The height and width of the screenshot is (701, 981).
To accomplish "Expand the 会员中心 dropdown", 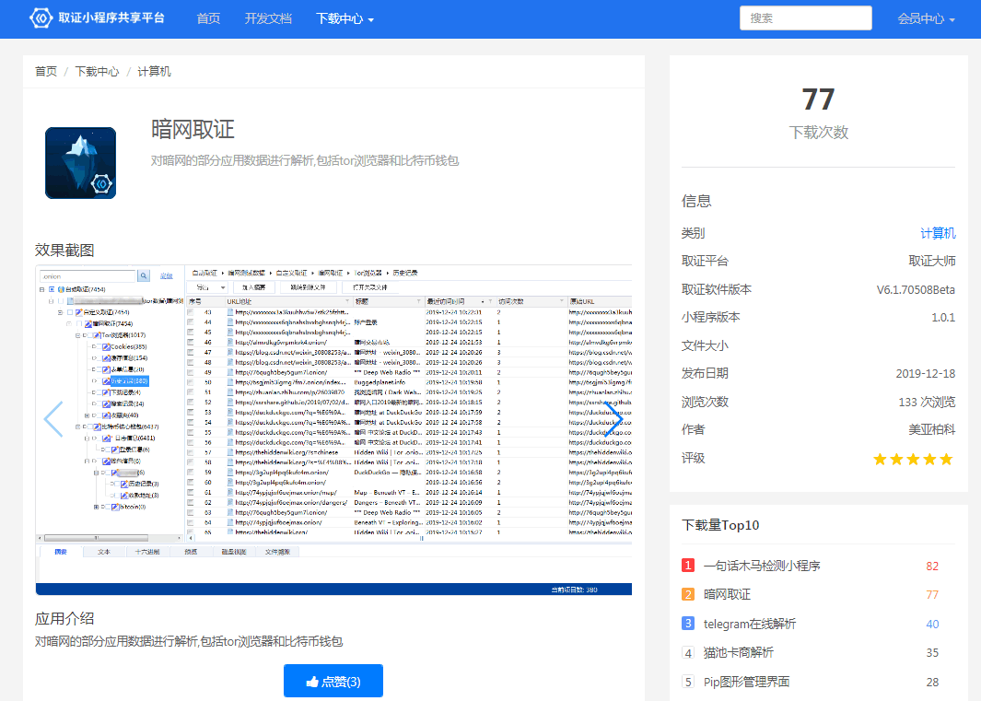I will (x=926, y=18).
